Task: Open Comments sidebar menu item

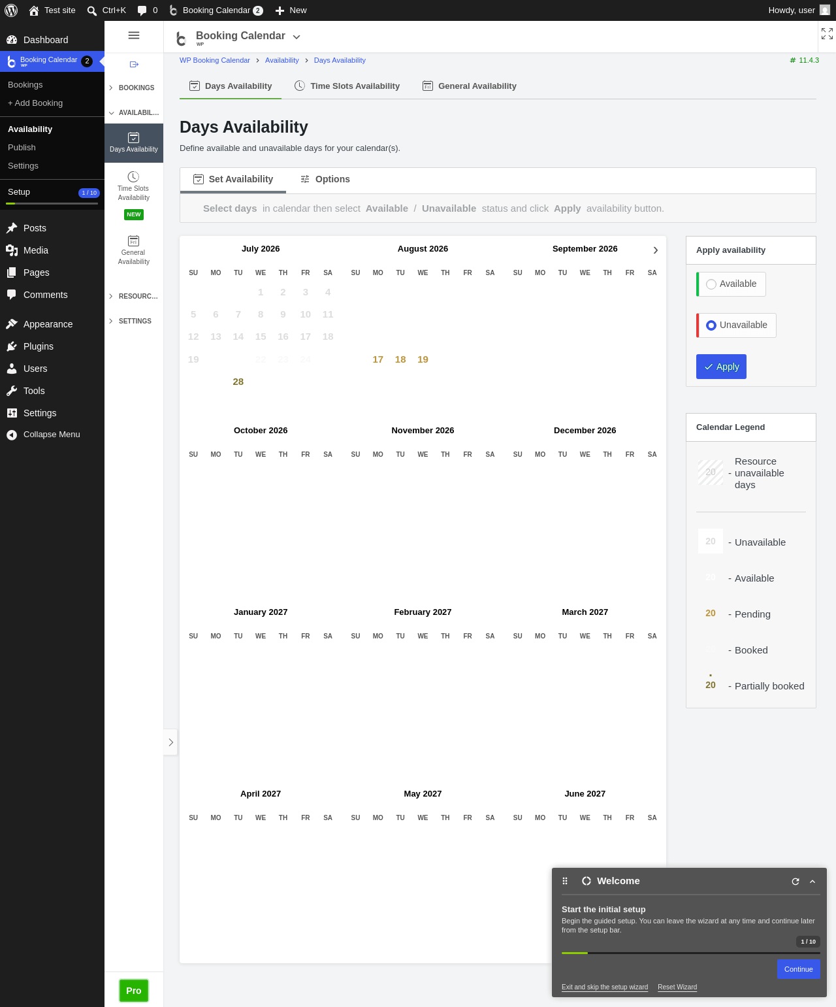Action: 52,295
